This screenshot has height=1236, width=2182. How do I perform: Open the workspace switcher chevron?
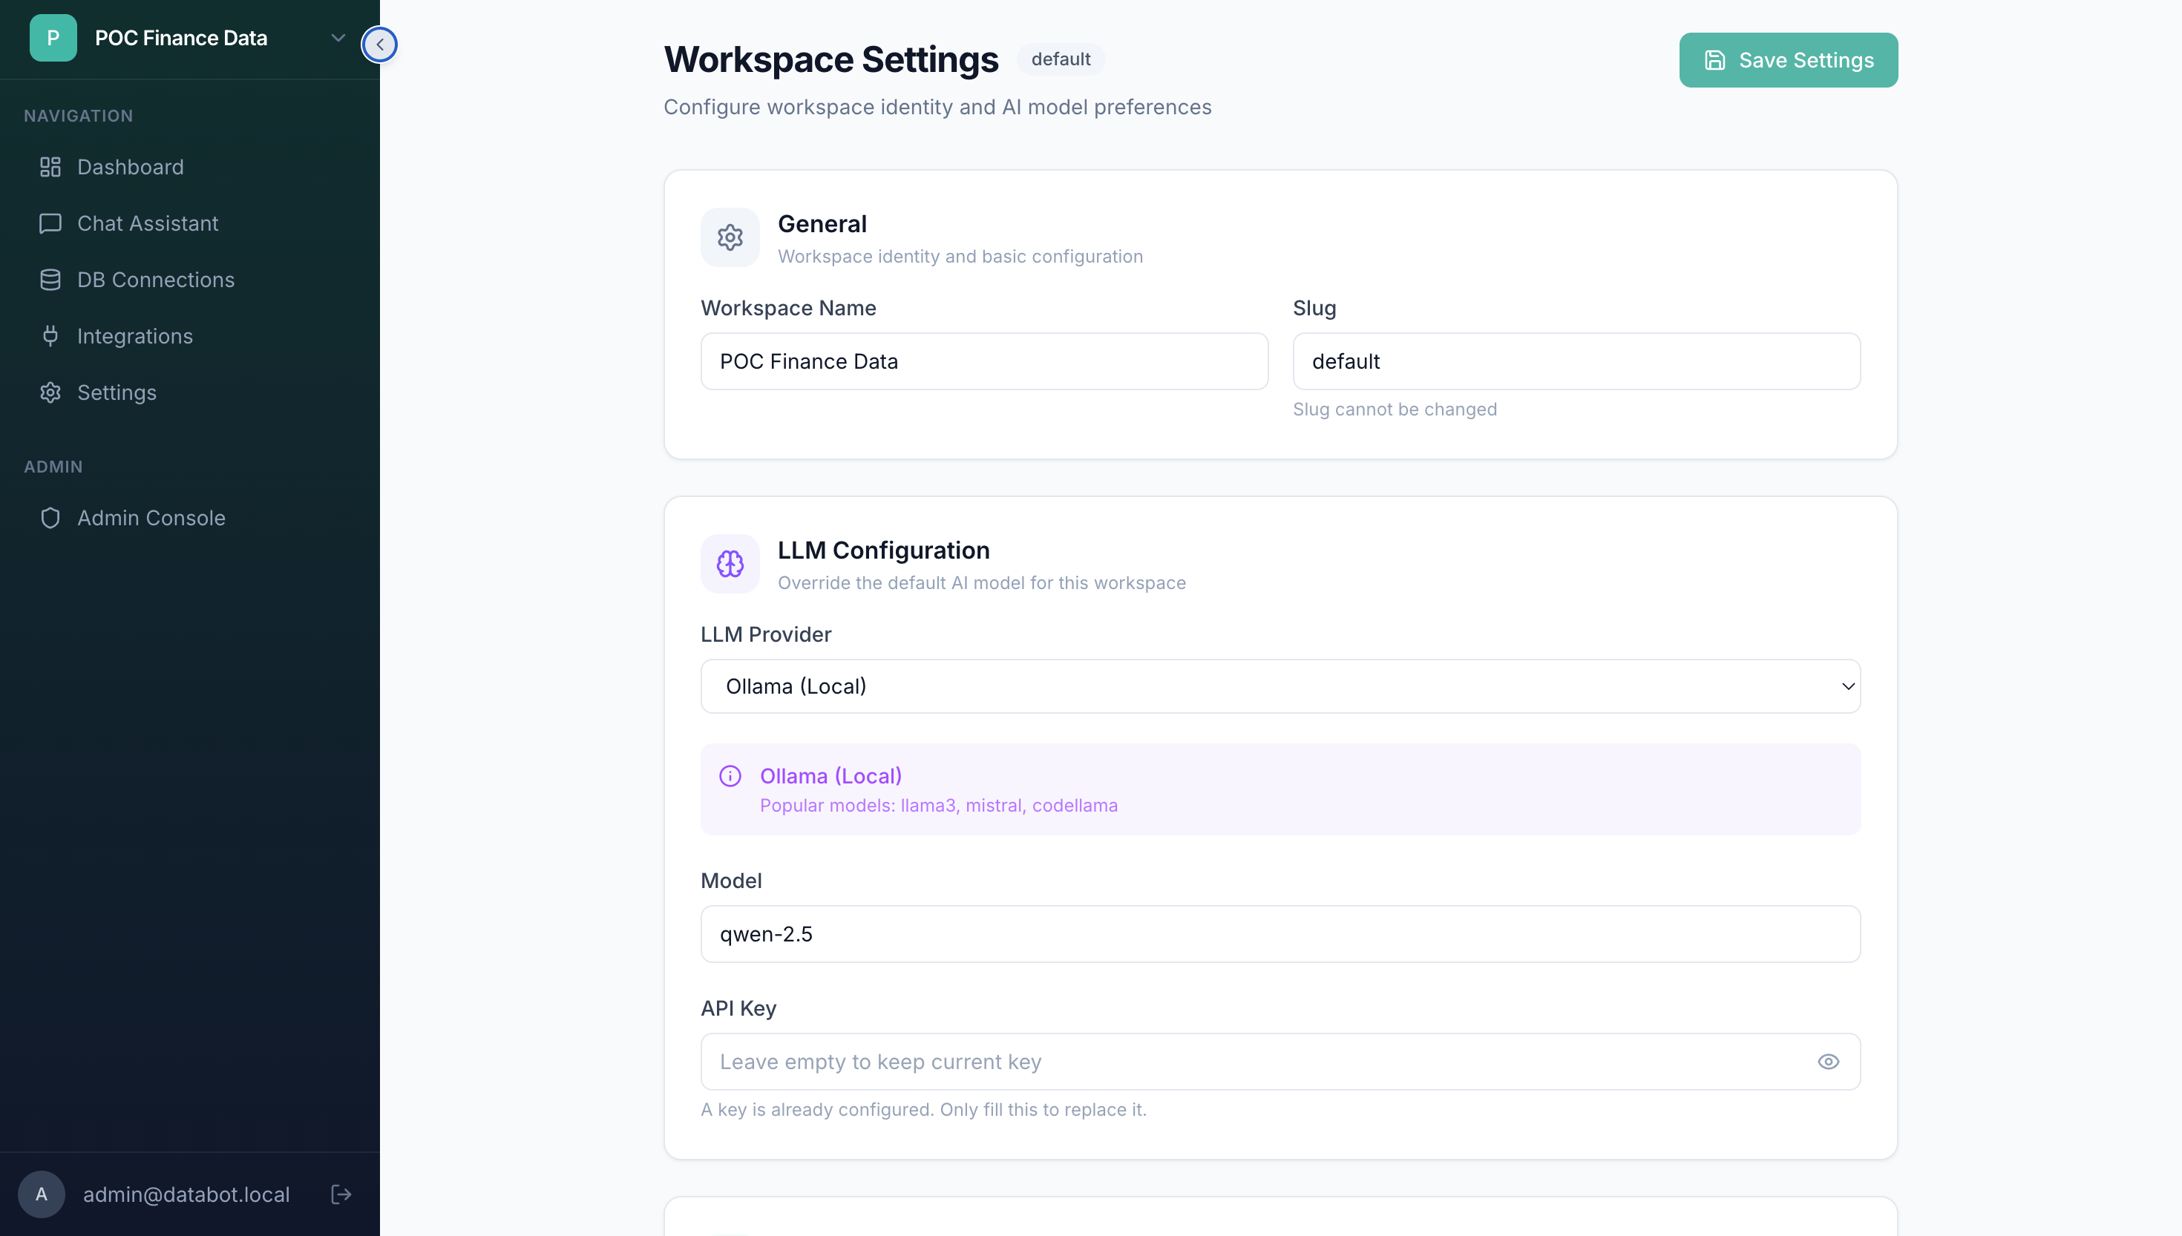click(x=338, y=37)
